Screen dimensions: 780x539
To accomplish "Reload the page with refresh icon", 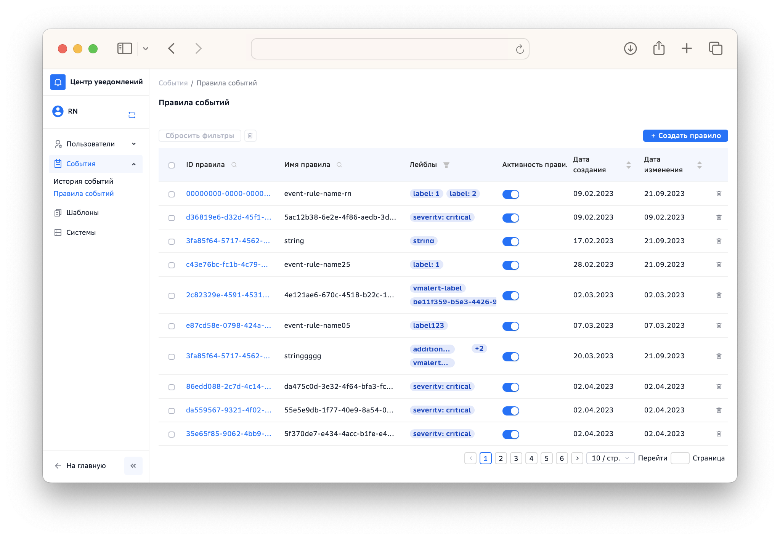I will 520,49.
